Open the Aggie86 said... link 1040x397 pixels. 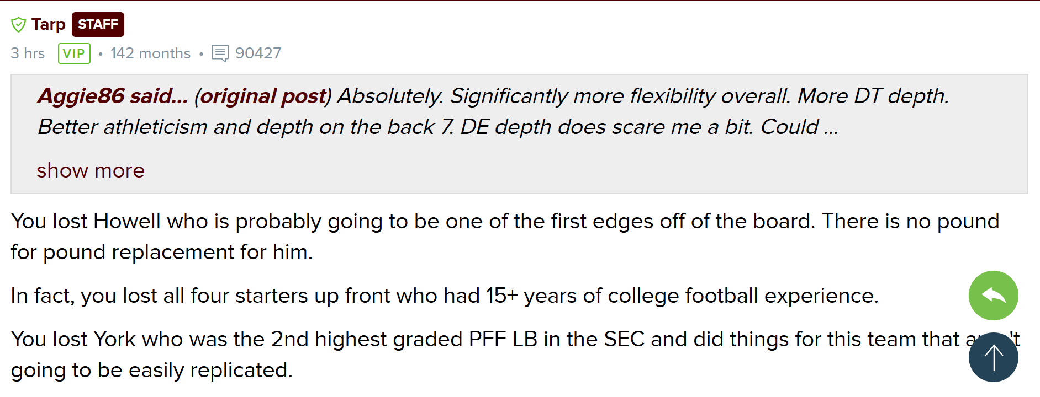113,96
